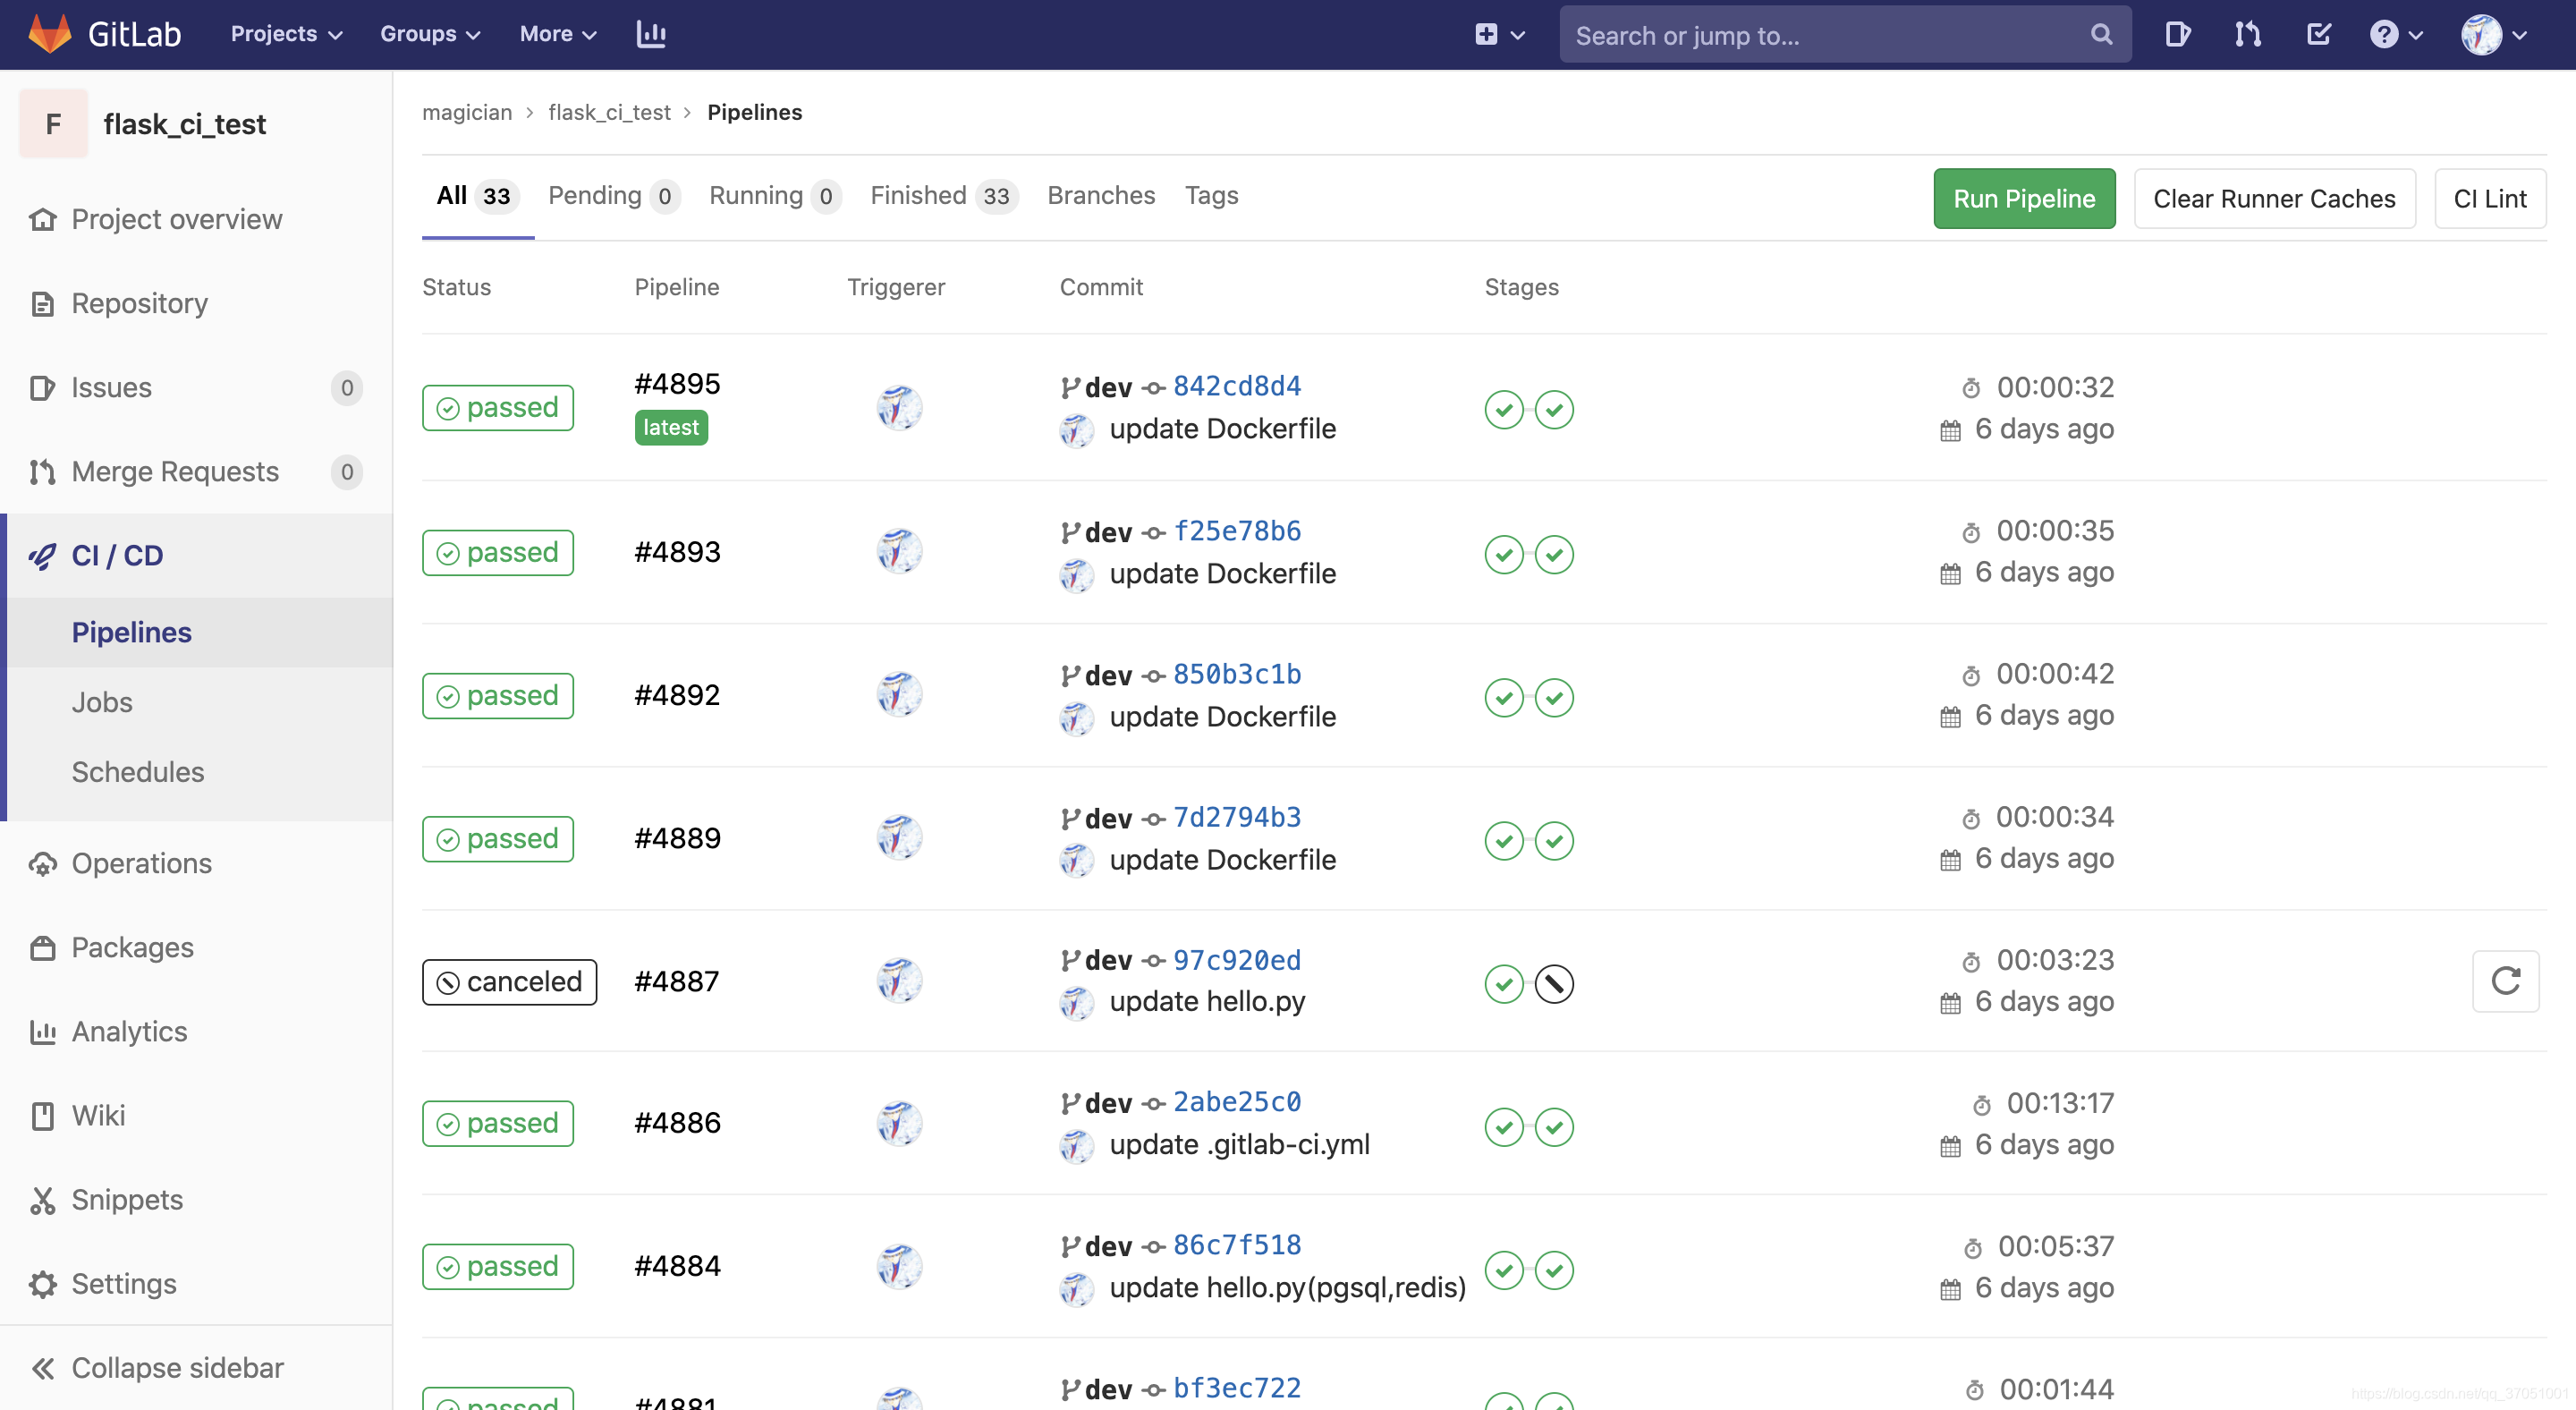Open the new-item plus dropdown
The height and width of the screenshot is (1410, 2576).
pos(1497,33)
